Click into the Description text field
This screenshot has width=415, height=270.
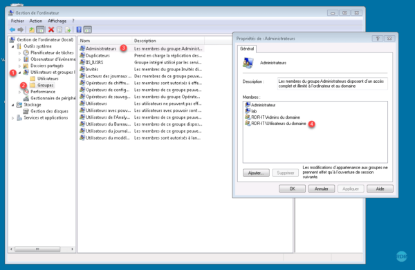coord(332,84)
